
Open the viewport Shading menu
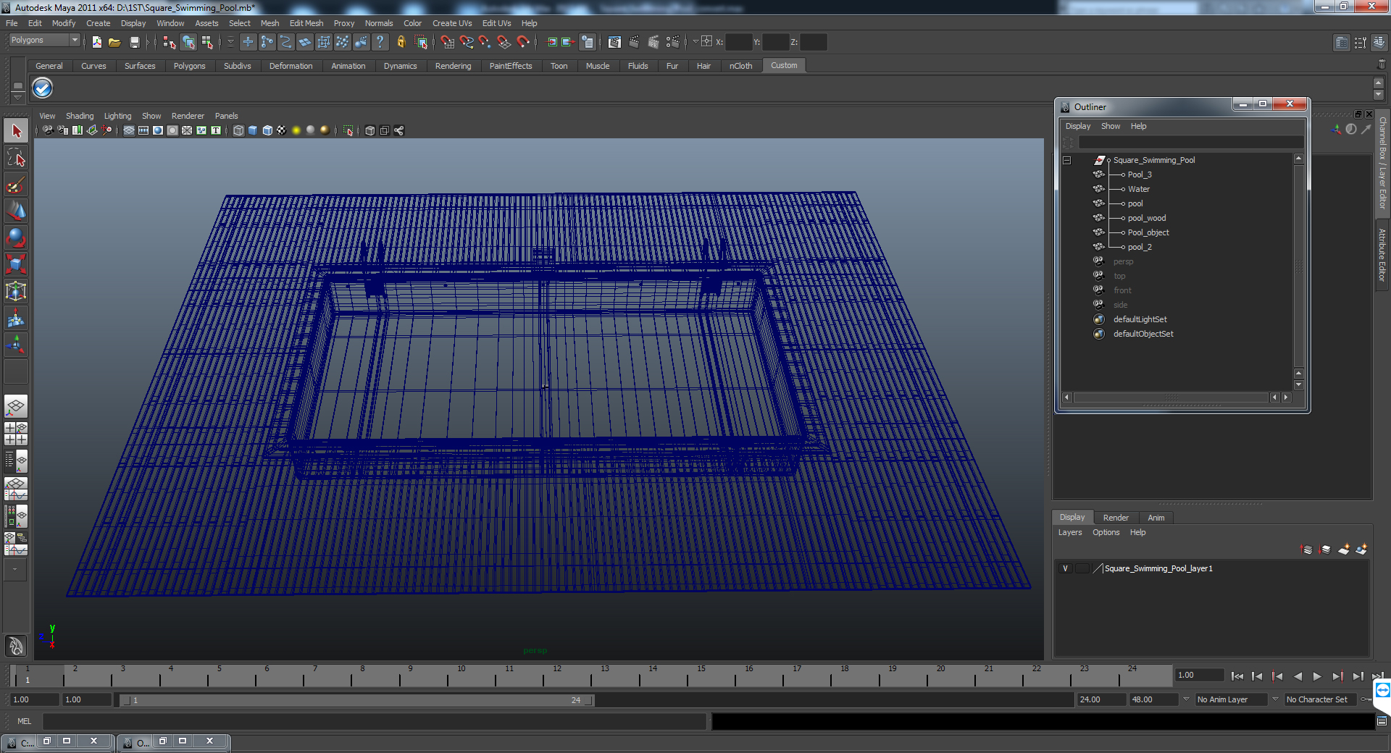click(x=80, y=116)
